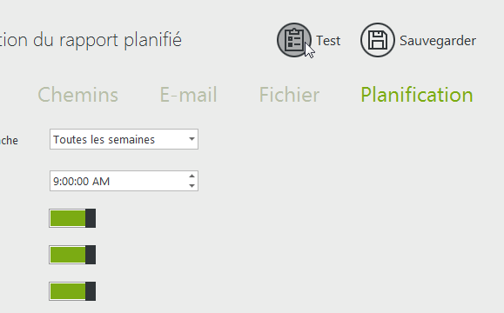Viewport: 504px width, 313px height.
Task: Click the green area of the bottom switch
Action: point(68,291)
